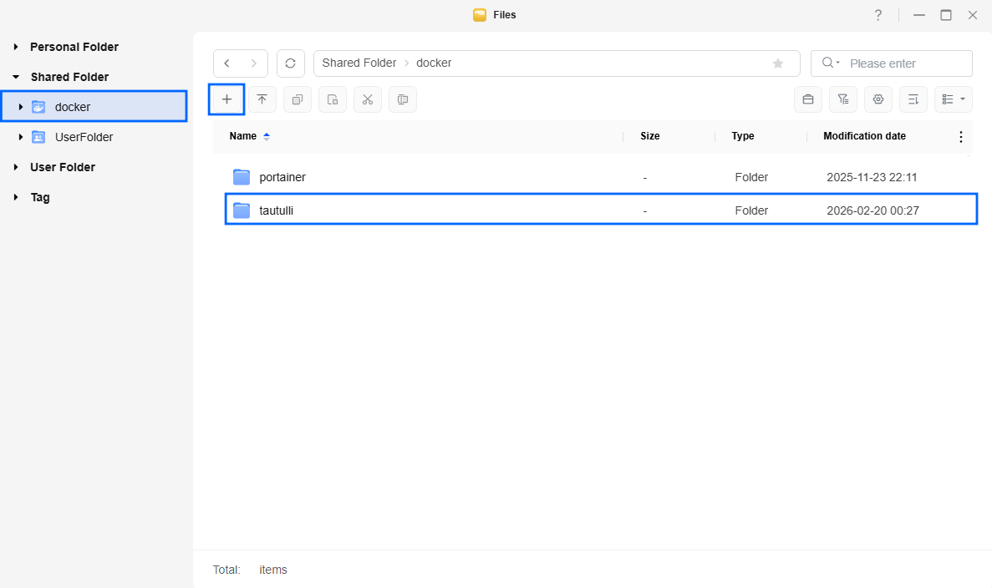
Task: Open the Files settings gear icon
Action: pos(878,99)
